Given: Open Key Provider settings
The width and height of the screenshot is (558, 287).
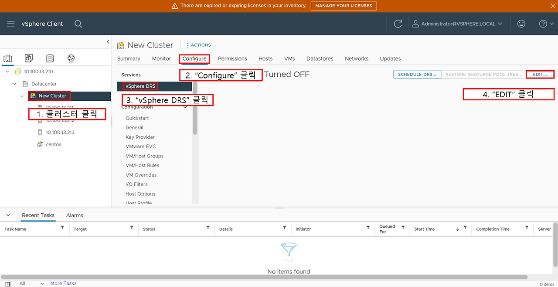Looking at the screenshot, I should click(140, 137).
